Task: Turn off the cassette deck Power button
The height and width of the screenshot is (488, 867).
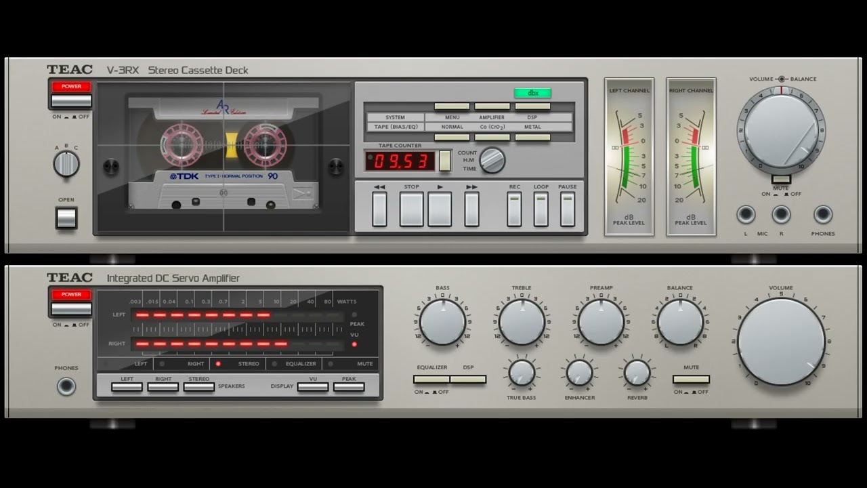Action: point(71,100)
